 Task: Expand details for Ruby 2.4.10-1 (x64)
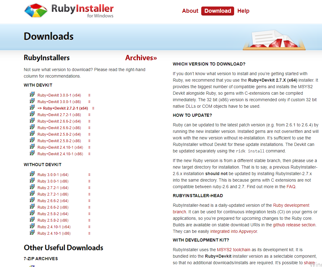click(x=89, y=227)
